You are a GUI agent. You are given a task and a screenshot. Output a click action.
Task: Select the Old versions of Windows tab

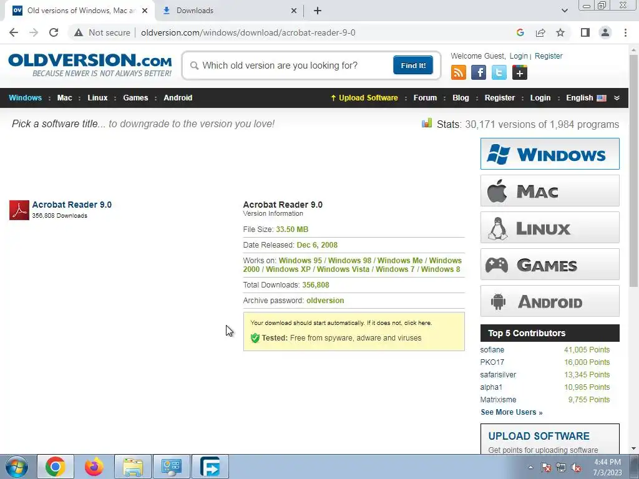tap(80, 11)
